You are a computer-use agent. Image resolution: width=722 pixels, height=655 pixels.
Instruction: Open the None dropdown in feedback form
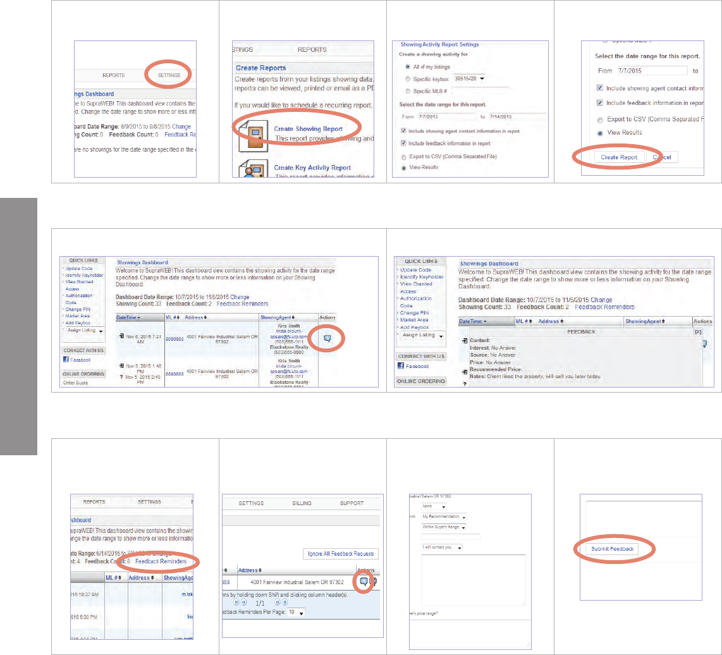(x=434, y=506)
